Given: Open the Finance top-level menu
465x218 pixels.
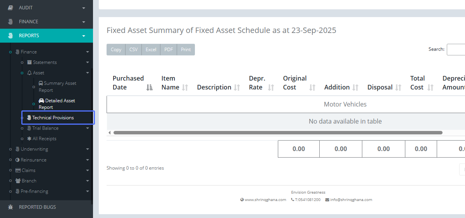Looking at the screenshot, I should tap(46, 22).
